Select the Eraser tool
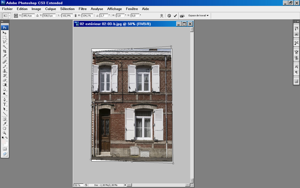The height and width of the screenshot is (188, 300). [x=5, y=80]
